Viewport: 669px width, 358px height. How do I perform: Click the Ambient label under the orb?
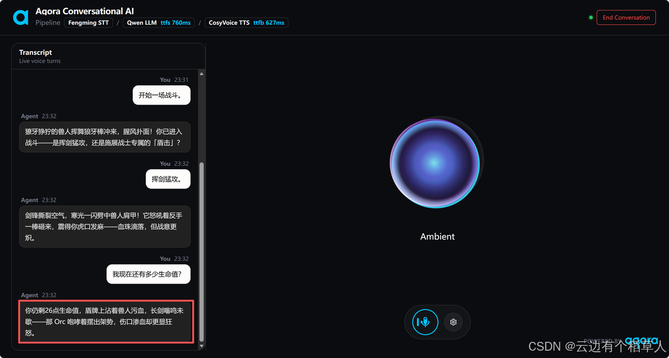tap(437, 236)
